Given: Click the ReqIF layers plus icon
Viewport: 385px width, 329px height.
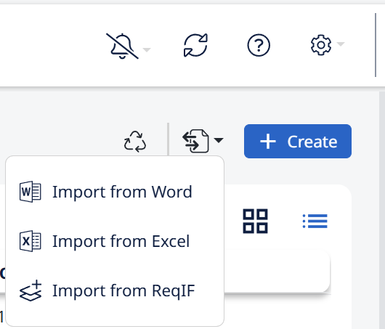Looking at the screenshot, I should pyautogui.click(x=31, y=291).
